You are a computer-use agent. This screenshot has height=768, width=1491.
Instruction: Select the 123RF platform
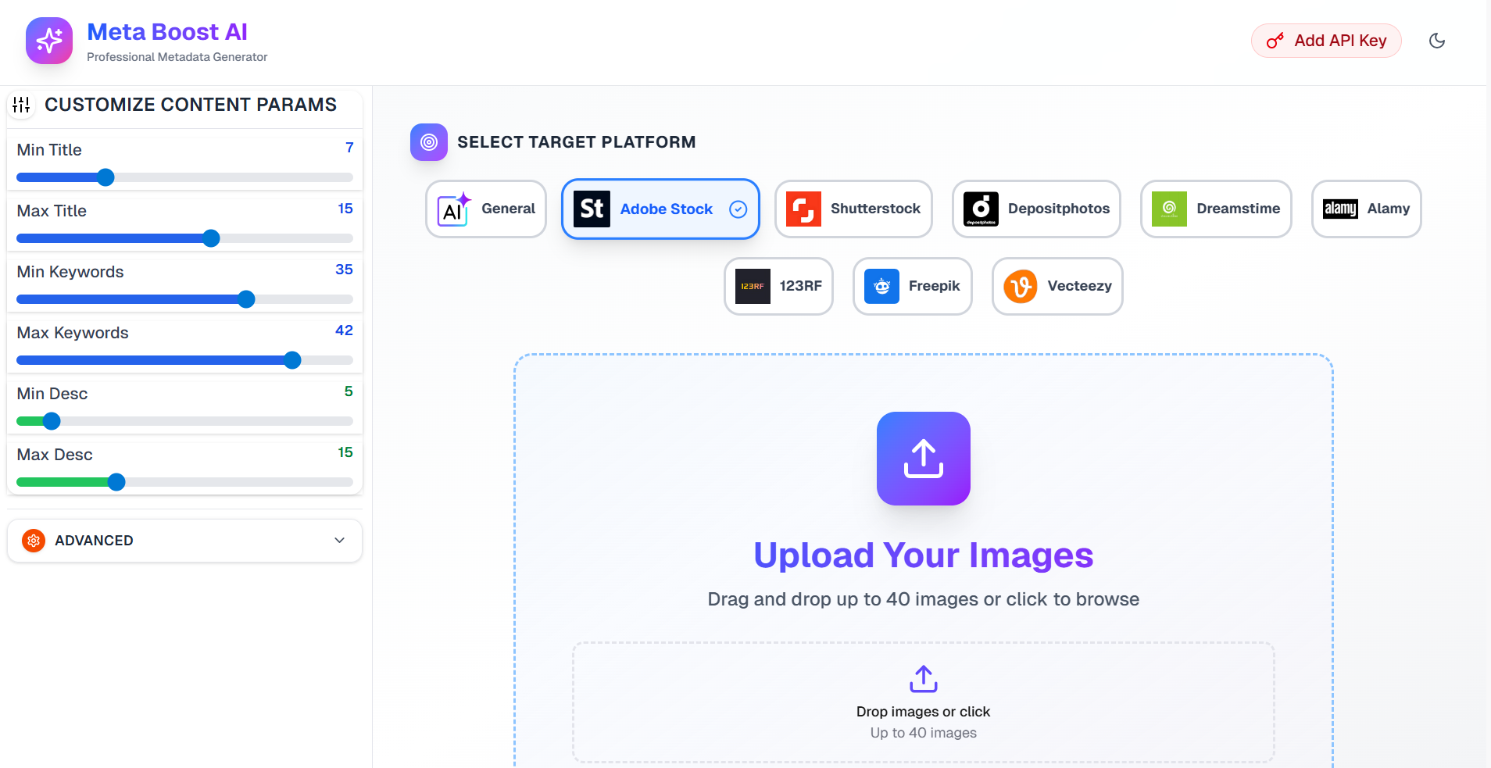(x=778, y=286)
